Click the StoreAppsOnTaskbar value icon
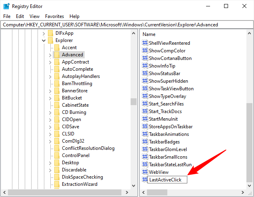Viewport: 254px width, 197px height. pos(145,126)
